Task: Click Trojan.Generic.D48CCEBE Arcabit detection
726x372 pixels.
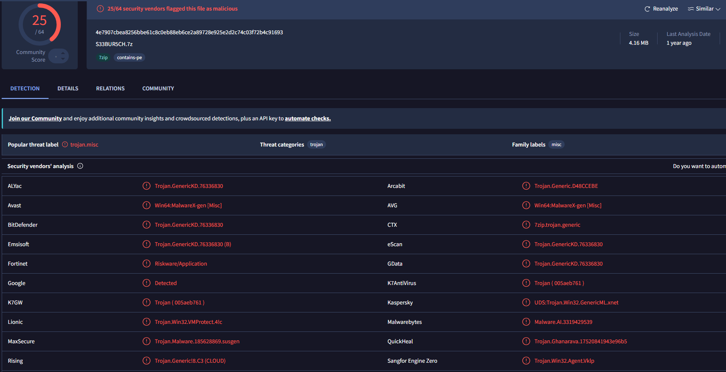Action: 566,186
